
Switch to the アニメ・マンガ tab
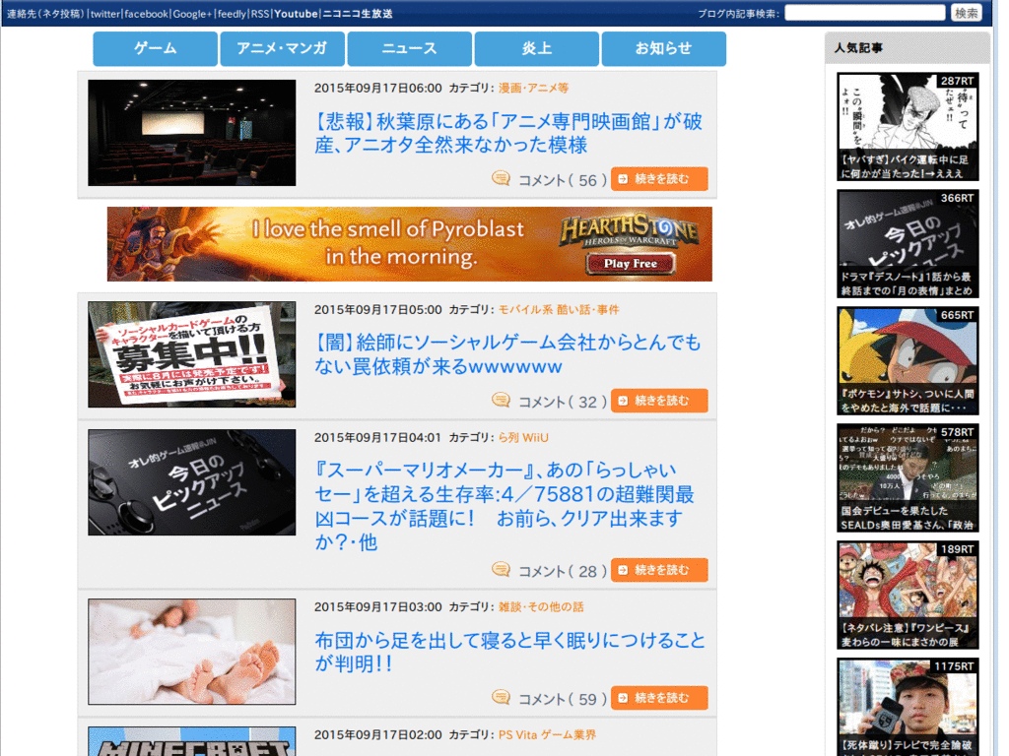tap(282, 49)
